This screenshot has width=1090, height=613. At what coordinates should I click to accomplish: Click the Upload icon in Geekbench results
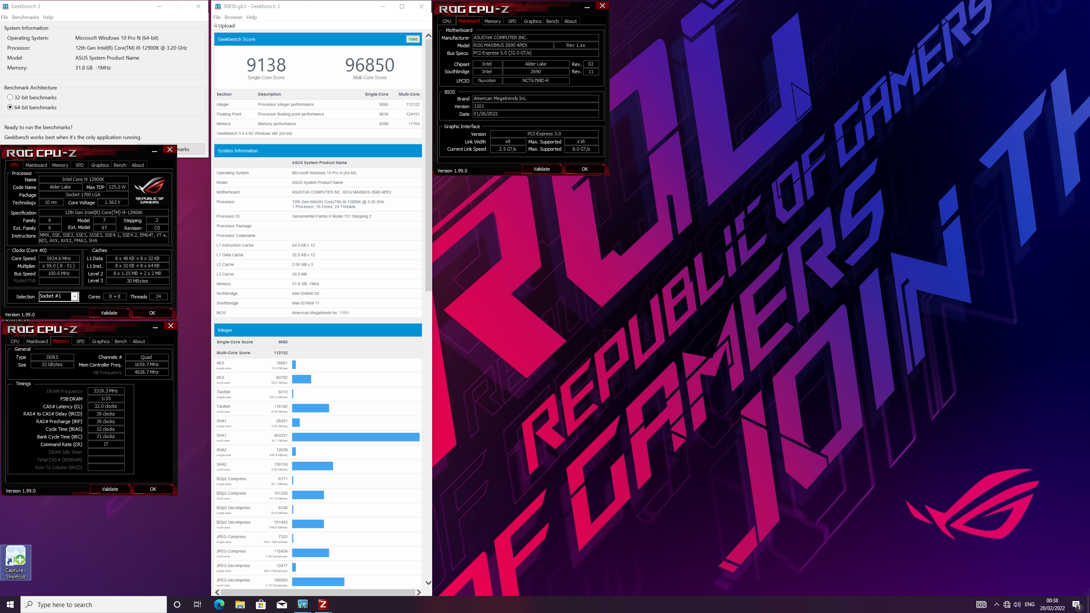(215, 26)
